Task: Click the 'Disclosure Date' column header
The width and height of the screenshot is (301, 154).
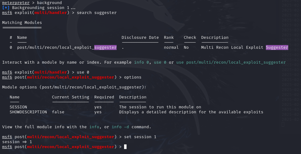Action: 140,37
